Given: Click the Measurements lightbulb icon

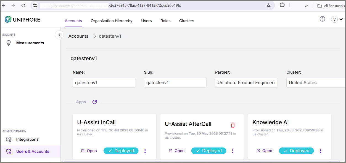Looking at the screenshot, I should (9, 43).
